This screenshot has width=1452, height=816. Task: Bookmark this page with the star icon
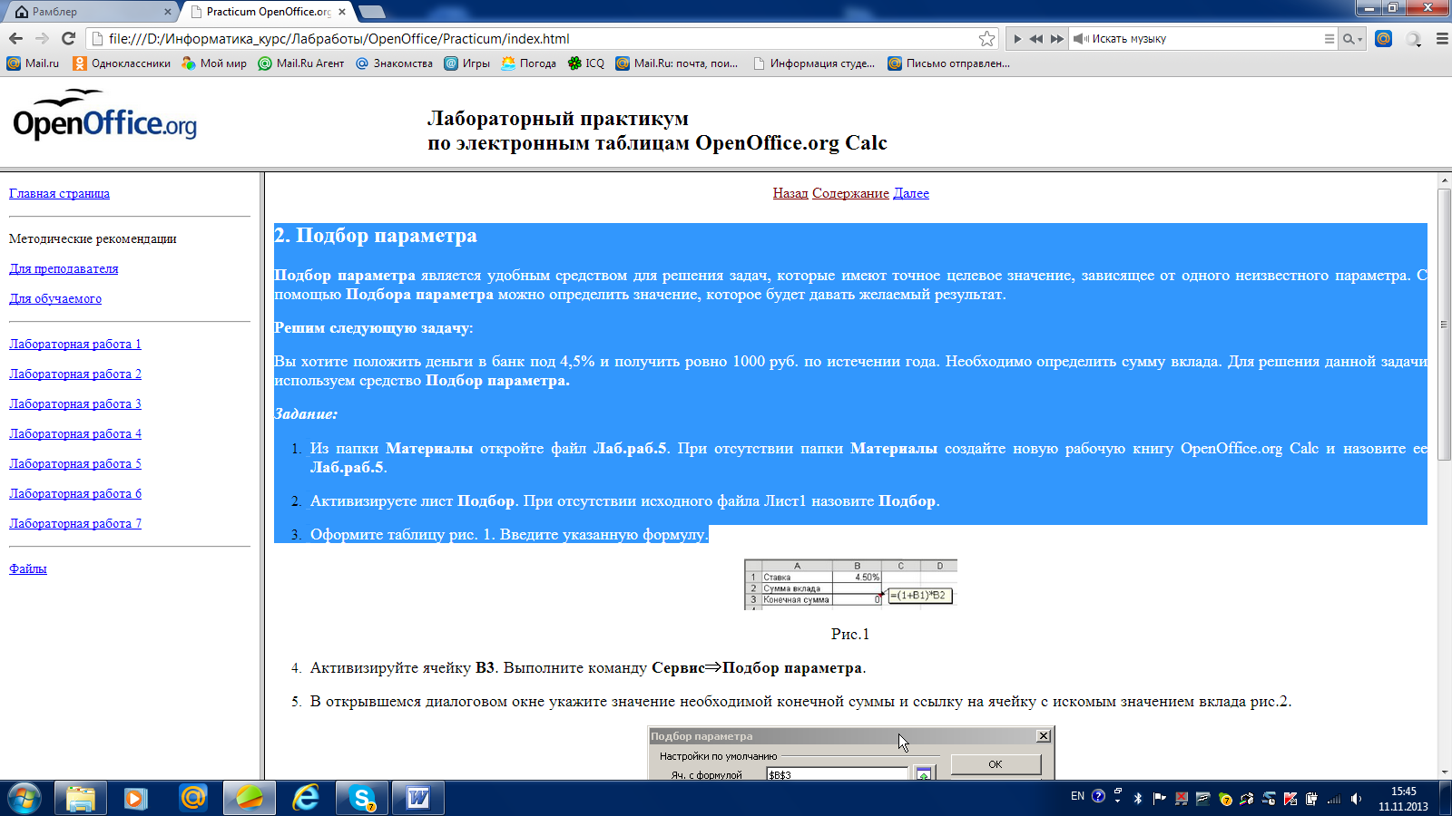tap(986, 38)
